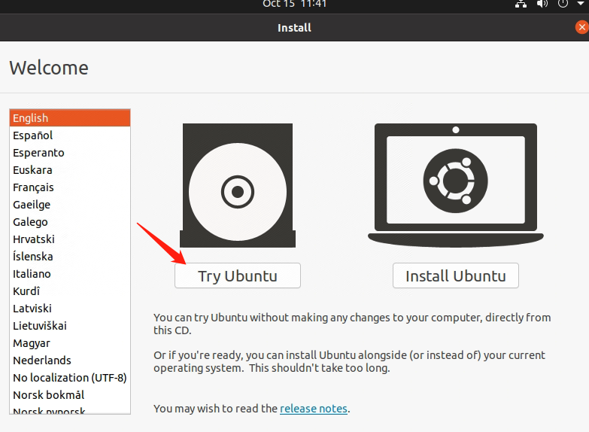This screenshot has height=432, width=589.
Task: Select Español in the language list
Action: [x=70, y=135]
